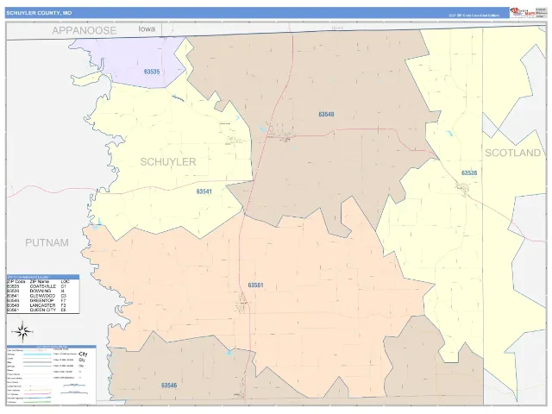Click the largest City sample in legend
The image size is (552, 414).
[x=83, y=354]
